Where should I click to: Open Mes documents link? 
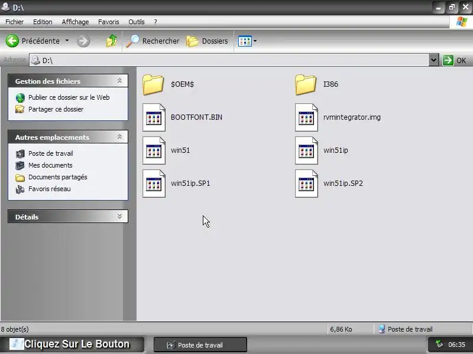(x=50, y=165)
